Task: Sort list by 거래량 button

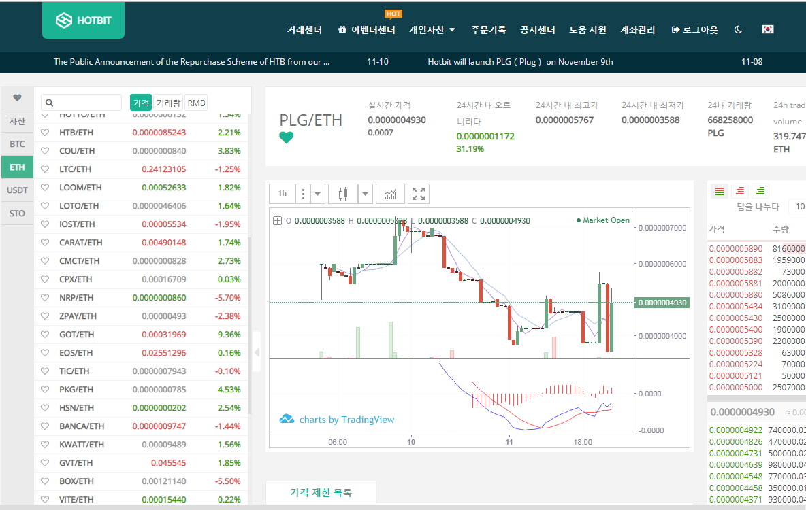Action: click(168, 103)
